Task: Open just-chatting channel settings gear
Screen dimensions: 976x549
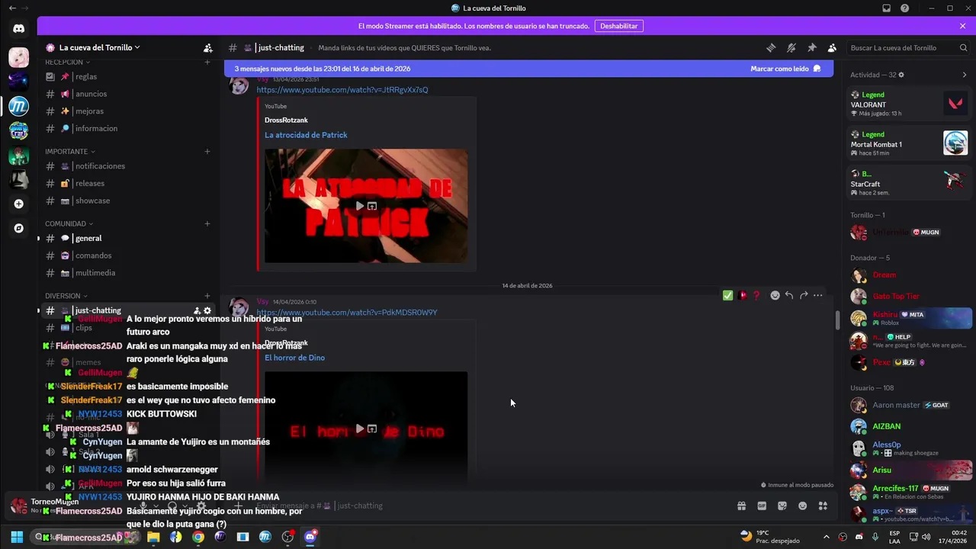Action: pos(207,310)
